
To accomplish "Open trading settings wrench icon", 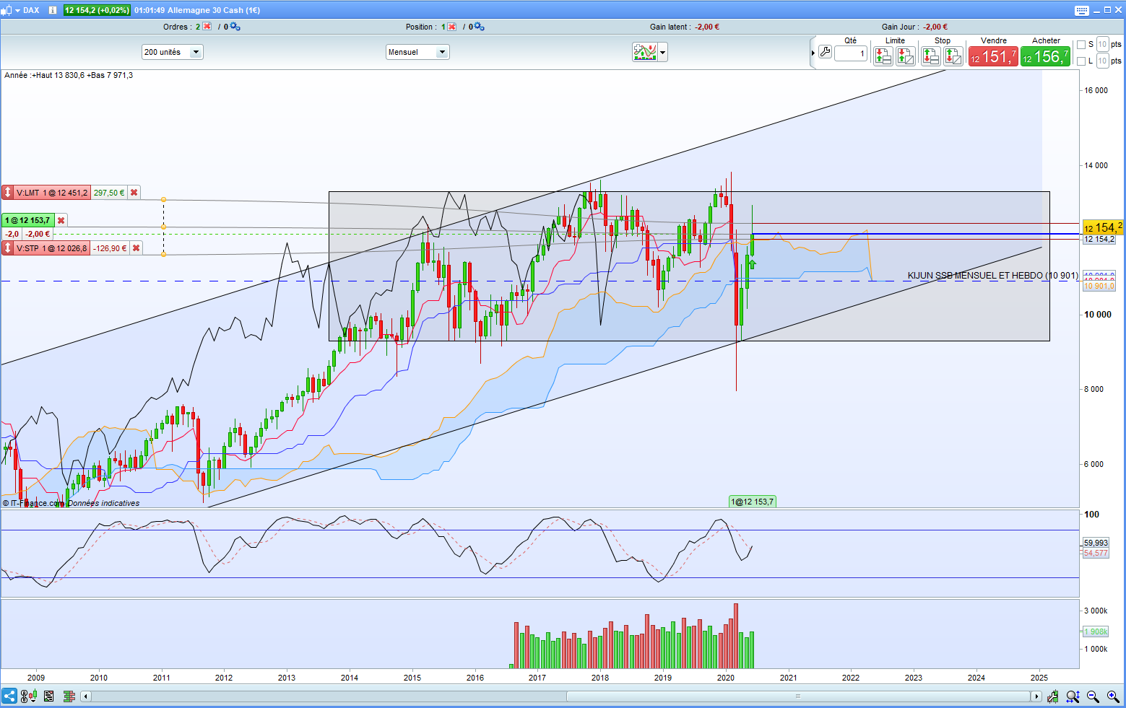I will pos(825,52).
